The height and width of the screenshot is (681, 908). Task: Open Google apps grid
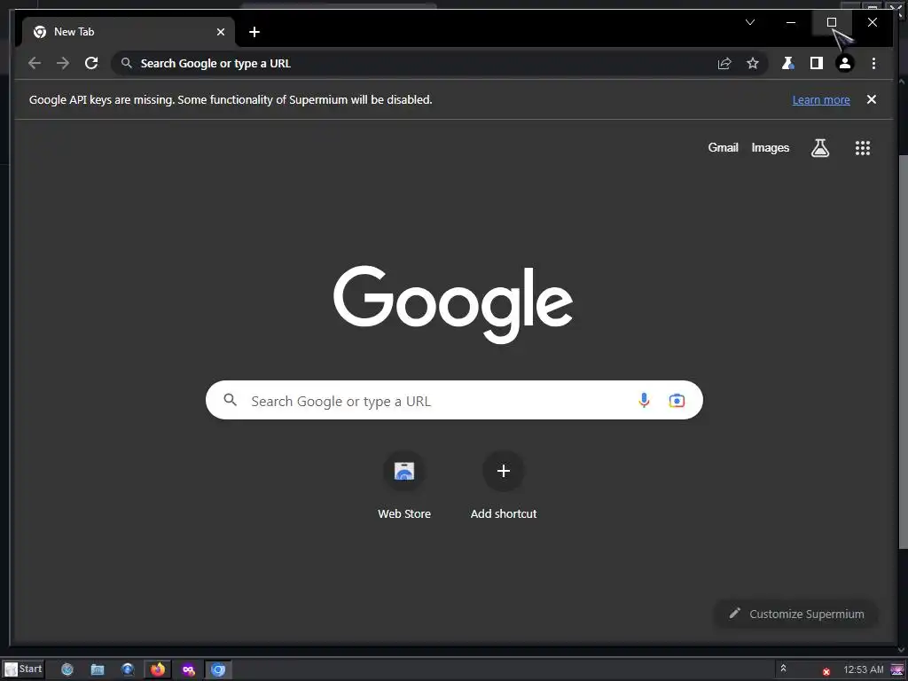pos(863,148)
